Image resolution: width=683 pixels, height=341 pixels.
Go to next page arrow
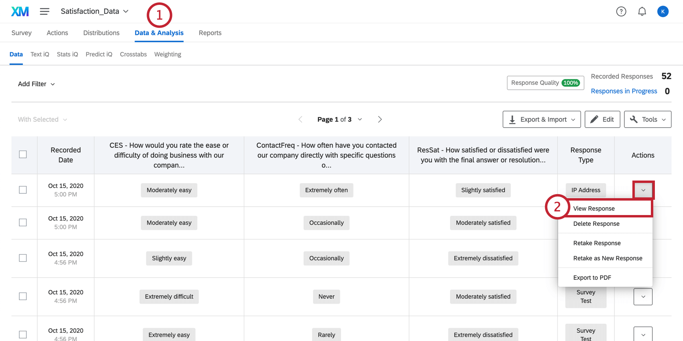pos(380,120)
